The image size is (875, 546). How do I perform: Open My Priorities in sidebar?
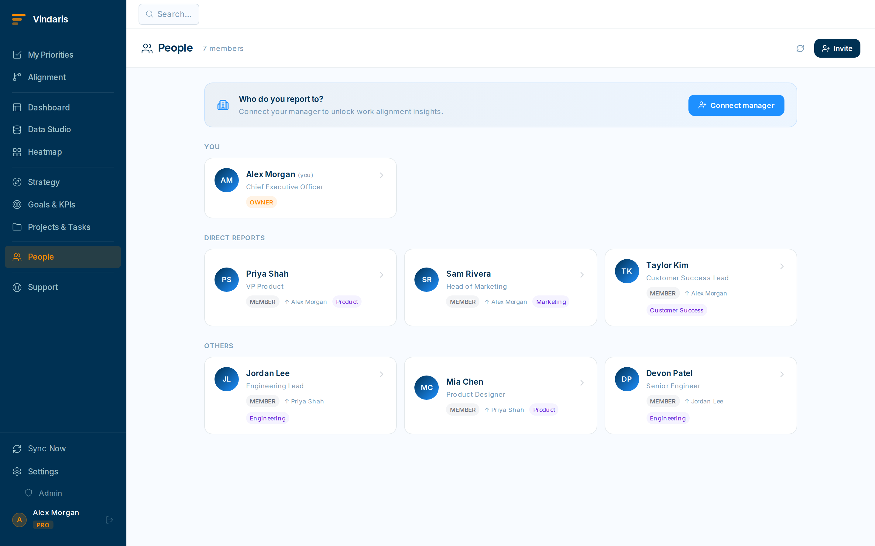click(63, 55)
